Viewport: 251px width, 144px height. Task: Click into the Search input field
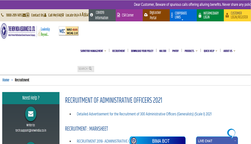coord(86,69)
